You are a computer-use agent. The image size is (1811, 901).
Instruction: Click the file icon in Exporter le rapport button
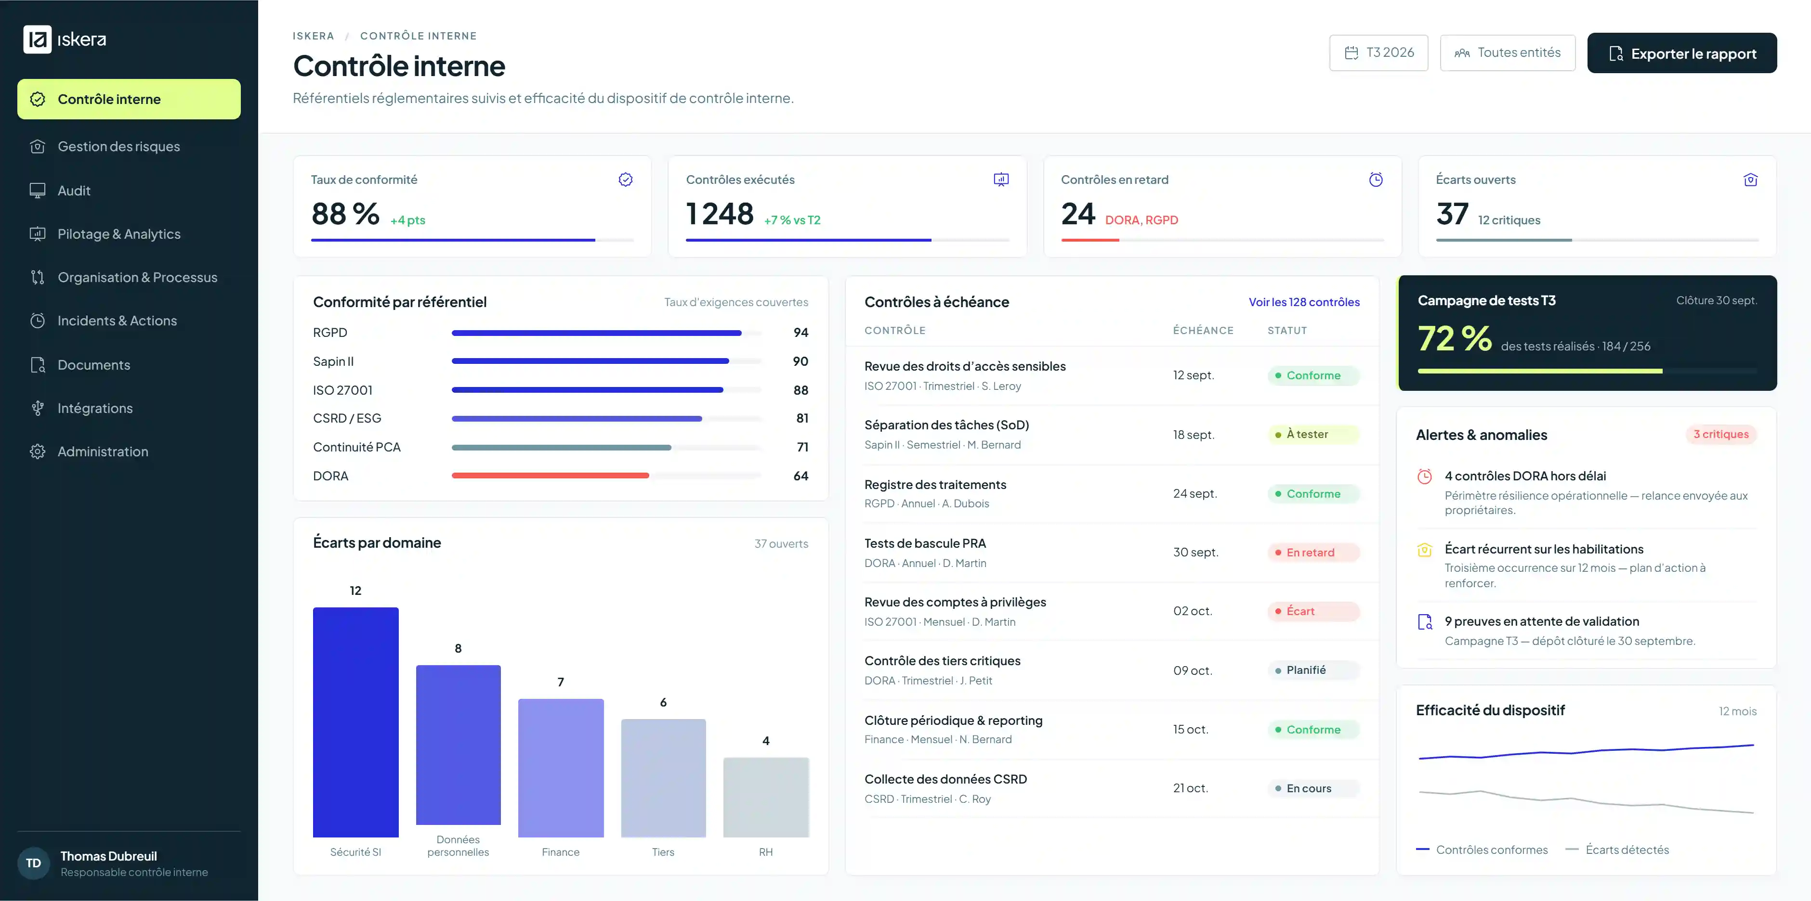[1615, 53]
